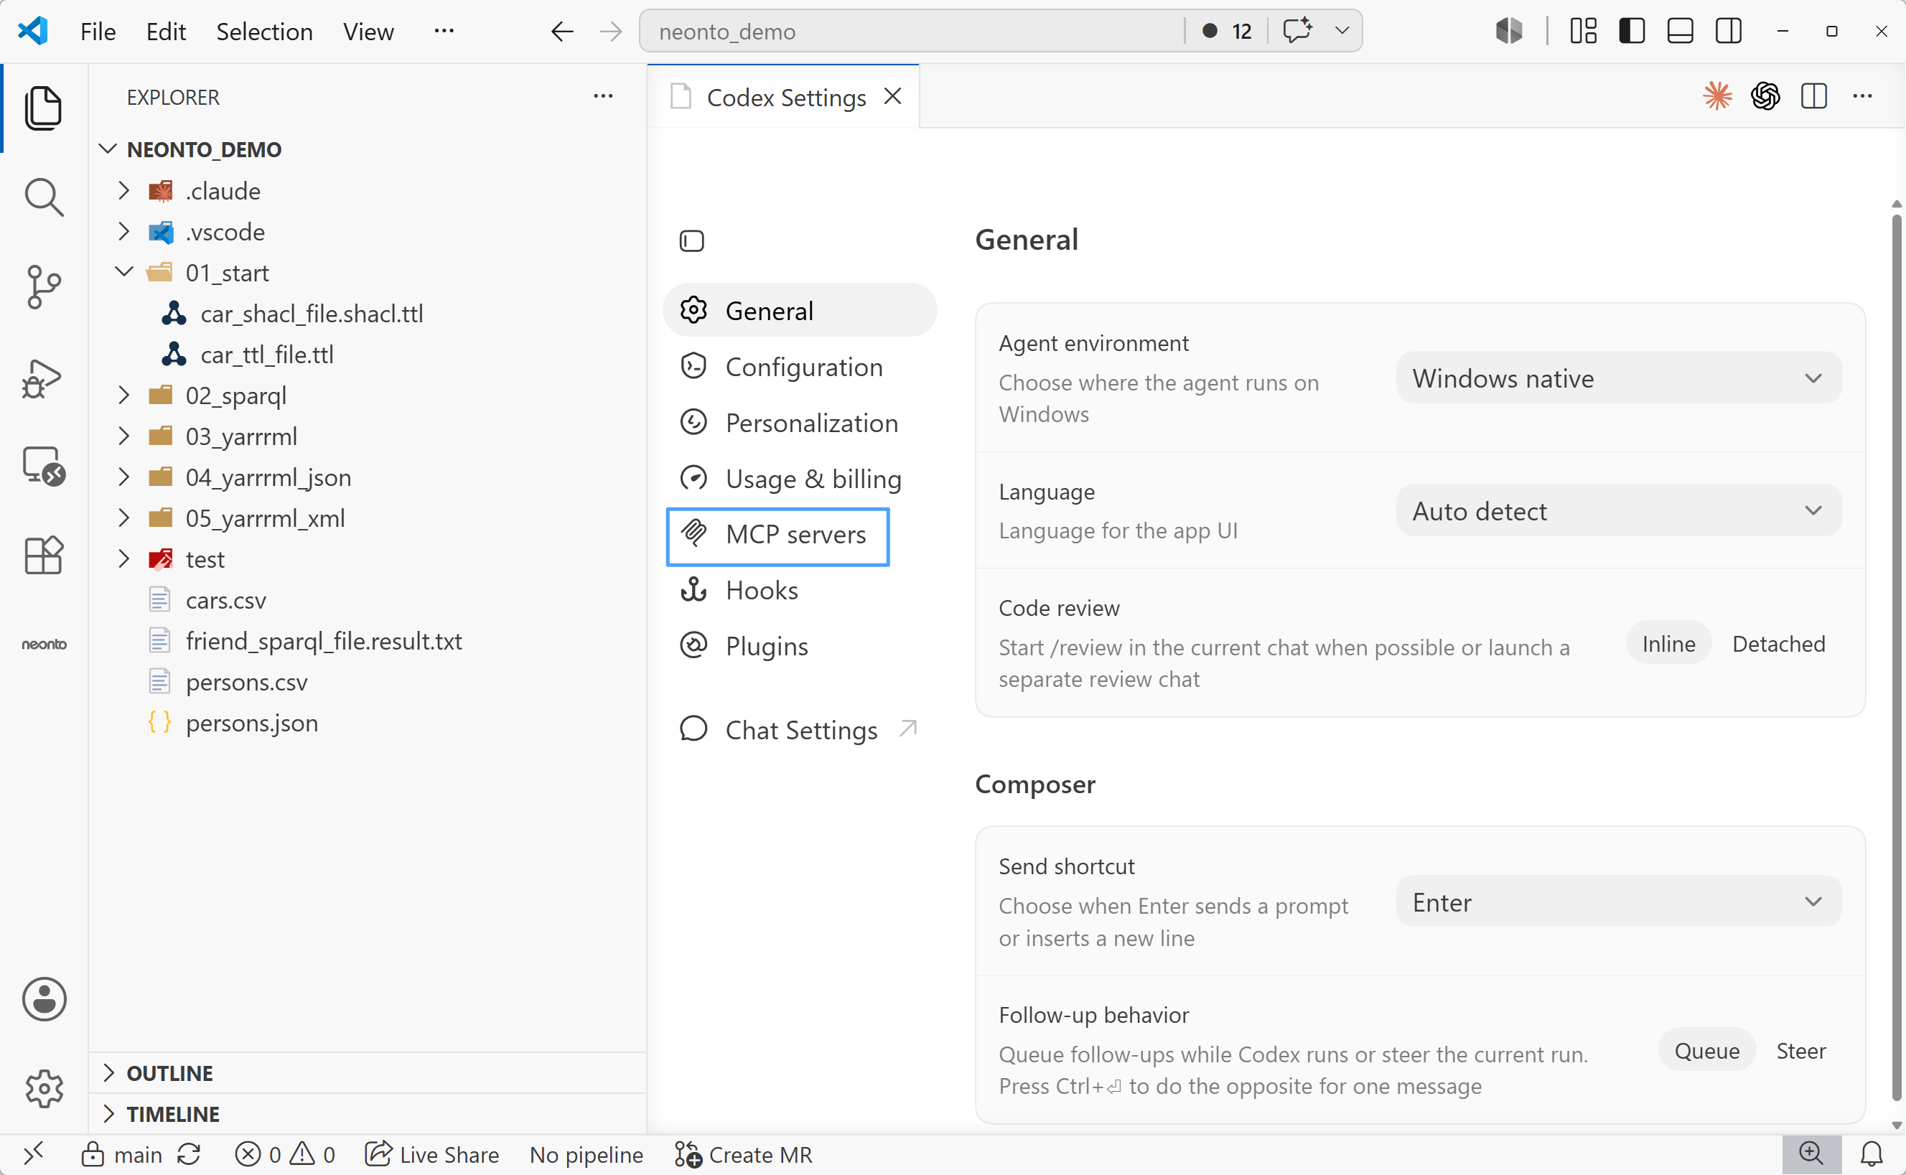Image resolution: width=1906 pixels, height=1175 pixels.
Task: Set follow-up behavior to Queue
Action: click(x=1706, y=1051)
